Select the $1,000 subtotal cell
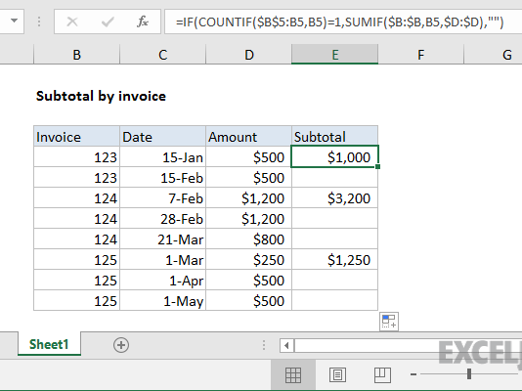The width and height of the screenshot is (522, 391). tap(334, 156)
